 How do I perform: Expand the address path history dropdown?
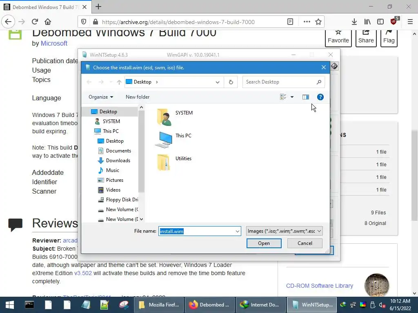pyautogui.click(x=218, y=82)
